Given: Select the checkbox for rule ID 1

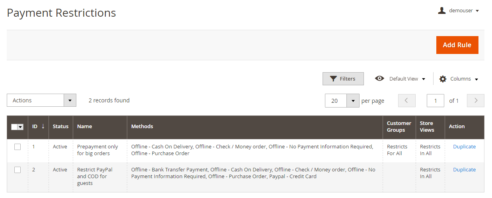Looking at the screenshot, I should click(18, 147).
